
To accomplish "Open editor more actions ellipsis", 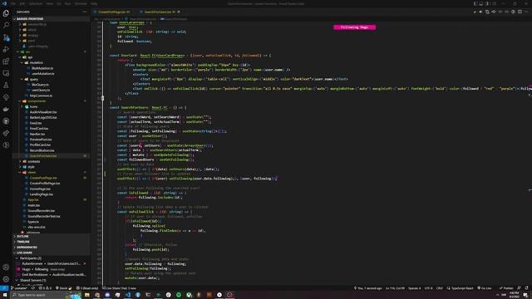I will [526, 12].
